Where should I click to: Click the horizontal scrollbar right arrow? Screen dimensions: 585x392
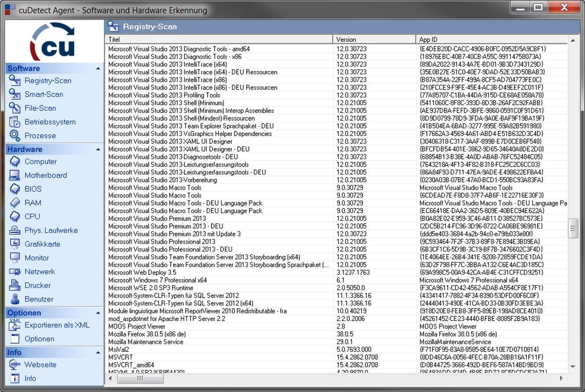561,378
